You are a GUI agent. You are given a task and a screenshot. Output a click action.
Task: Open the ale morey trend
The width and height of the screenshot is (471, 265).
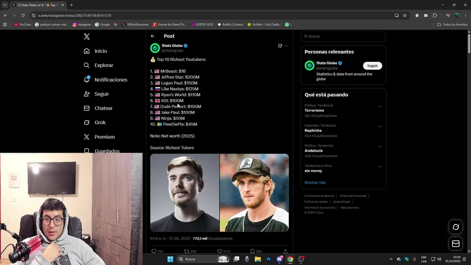[313, 171]
